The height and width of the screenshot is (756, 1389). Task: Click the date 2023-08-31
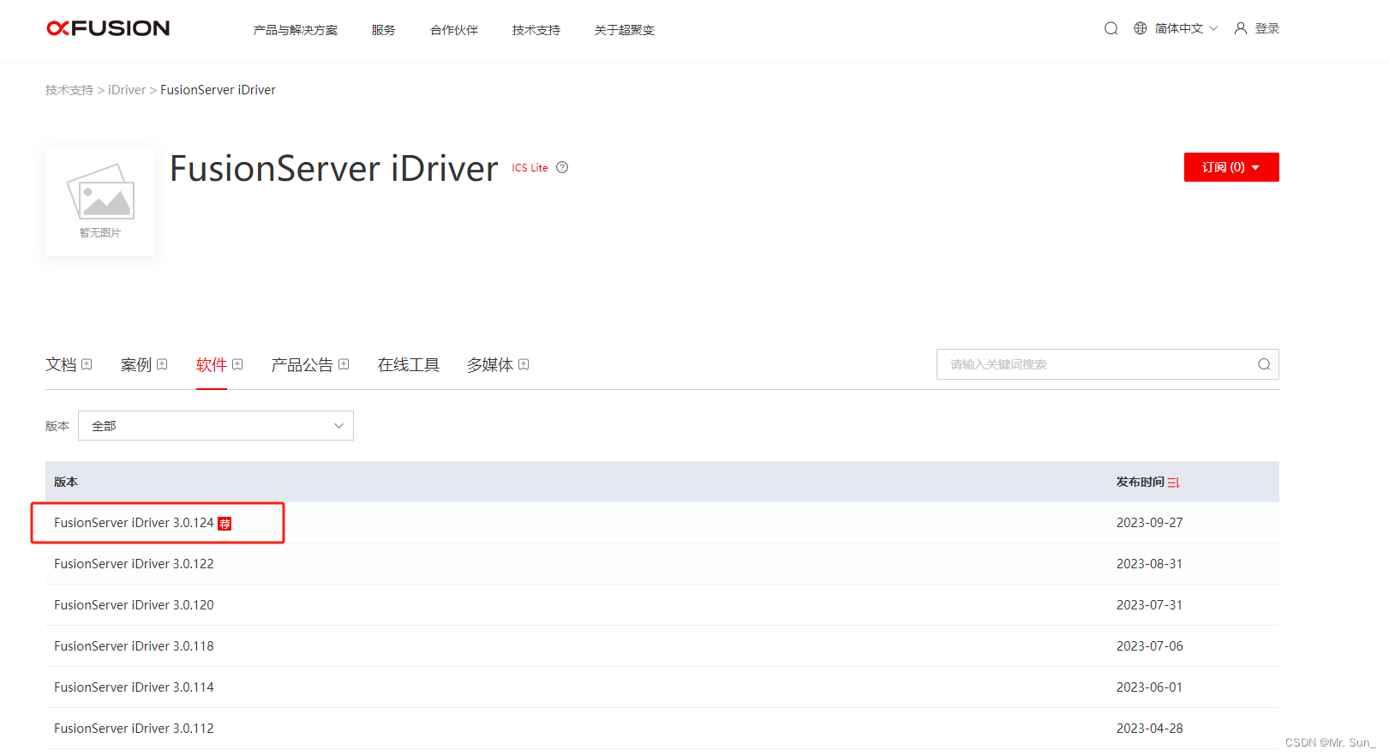point(1149,564)
